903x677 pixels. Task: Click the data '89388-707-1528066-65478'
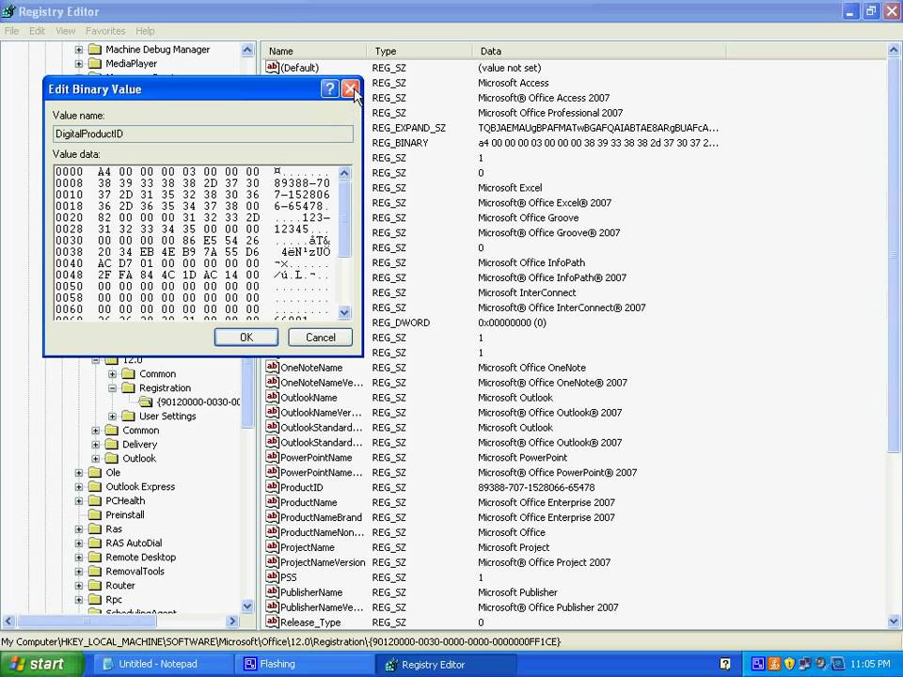[536, 487]
